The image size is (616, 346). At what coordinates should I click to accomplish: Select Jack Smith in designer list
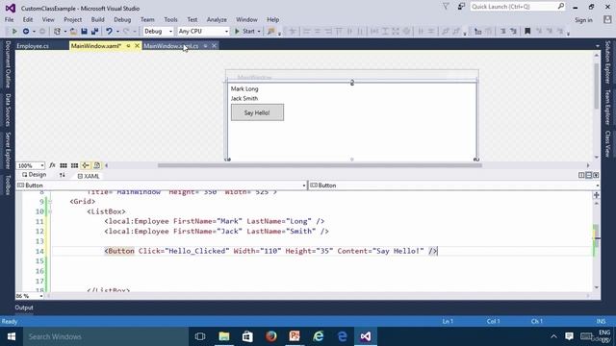244,98
